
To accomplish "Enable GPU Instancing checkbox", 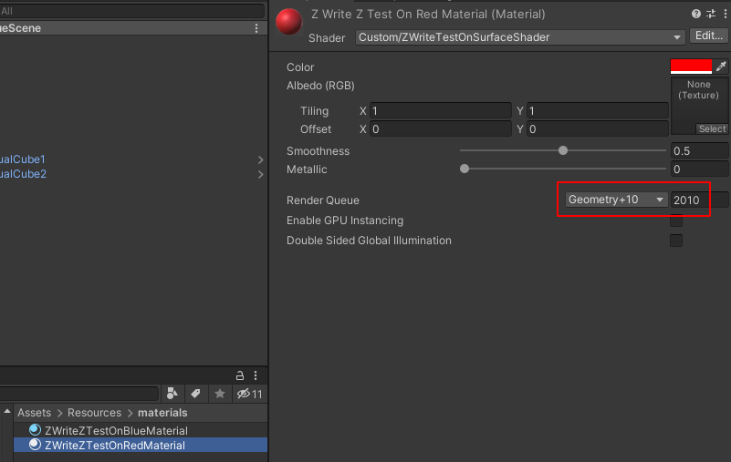I will click(x=676, y=221).
